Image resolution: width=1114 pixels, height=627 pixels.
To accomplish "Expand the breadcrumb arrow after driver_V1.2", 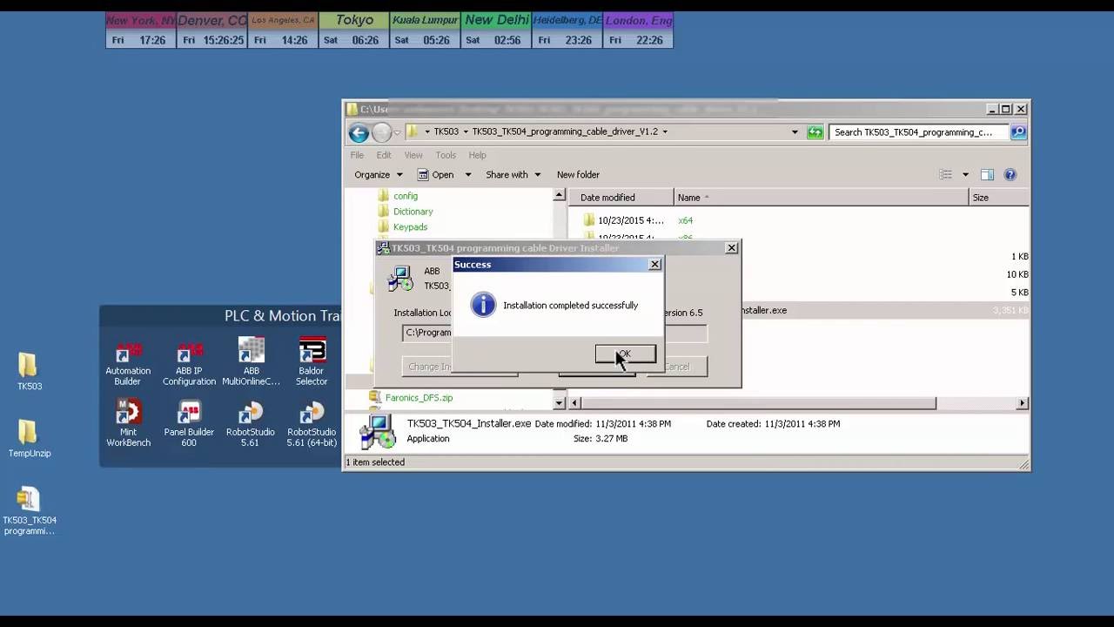I will coord(665,132).
